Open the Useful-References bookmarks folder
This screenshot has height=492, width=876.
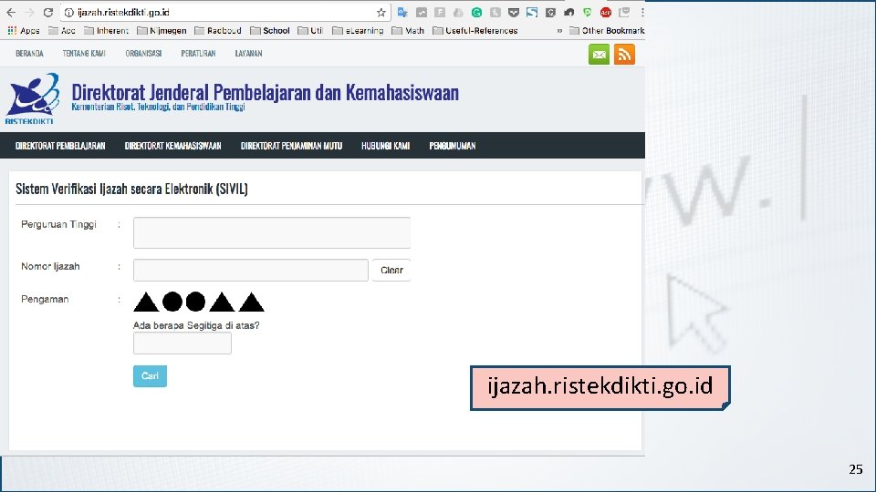click(x=475, y=31)
